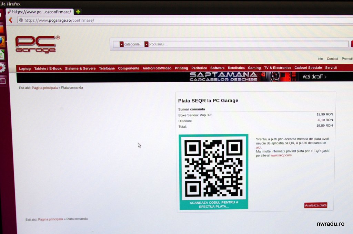Click the 19,89 RON total amount
This screenshot has width=353, height=234.
pos(324,125)
